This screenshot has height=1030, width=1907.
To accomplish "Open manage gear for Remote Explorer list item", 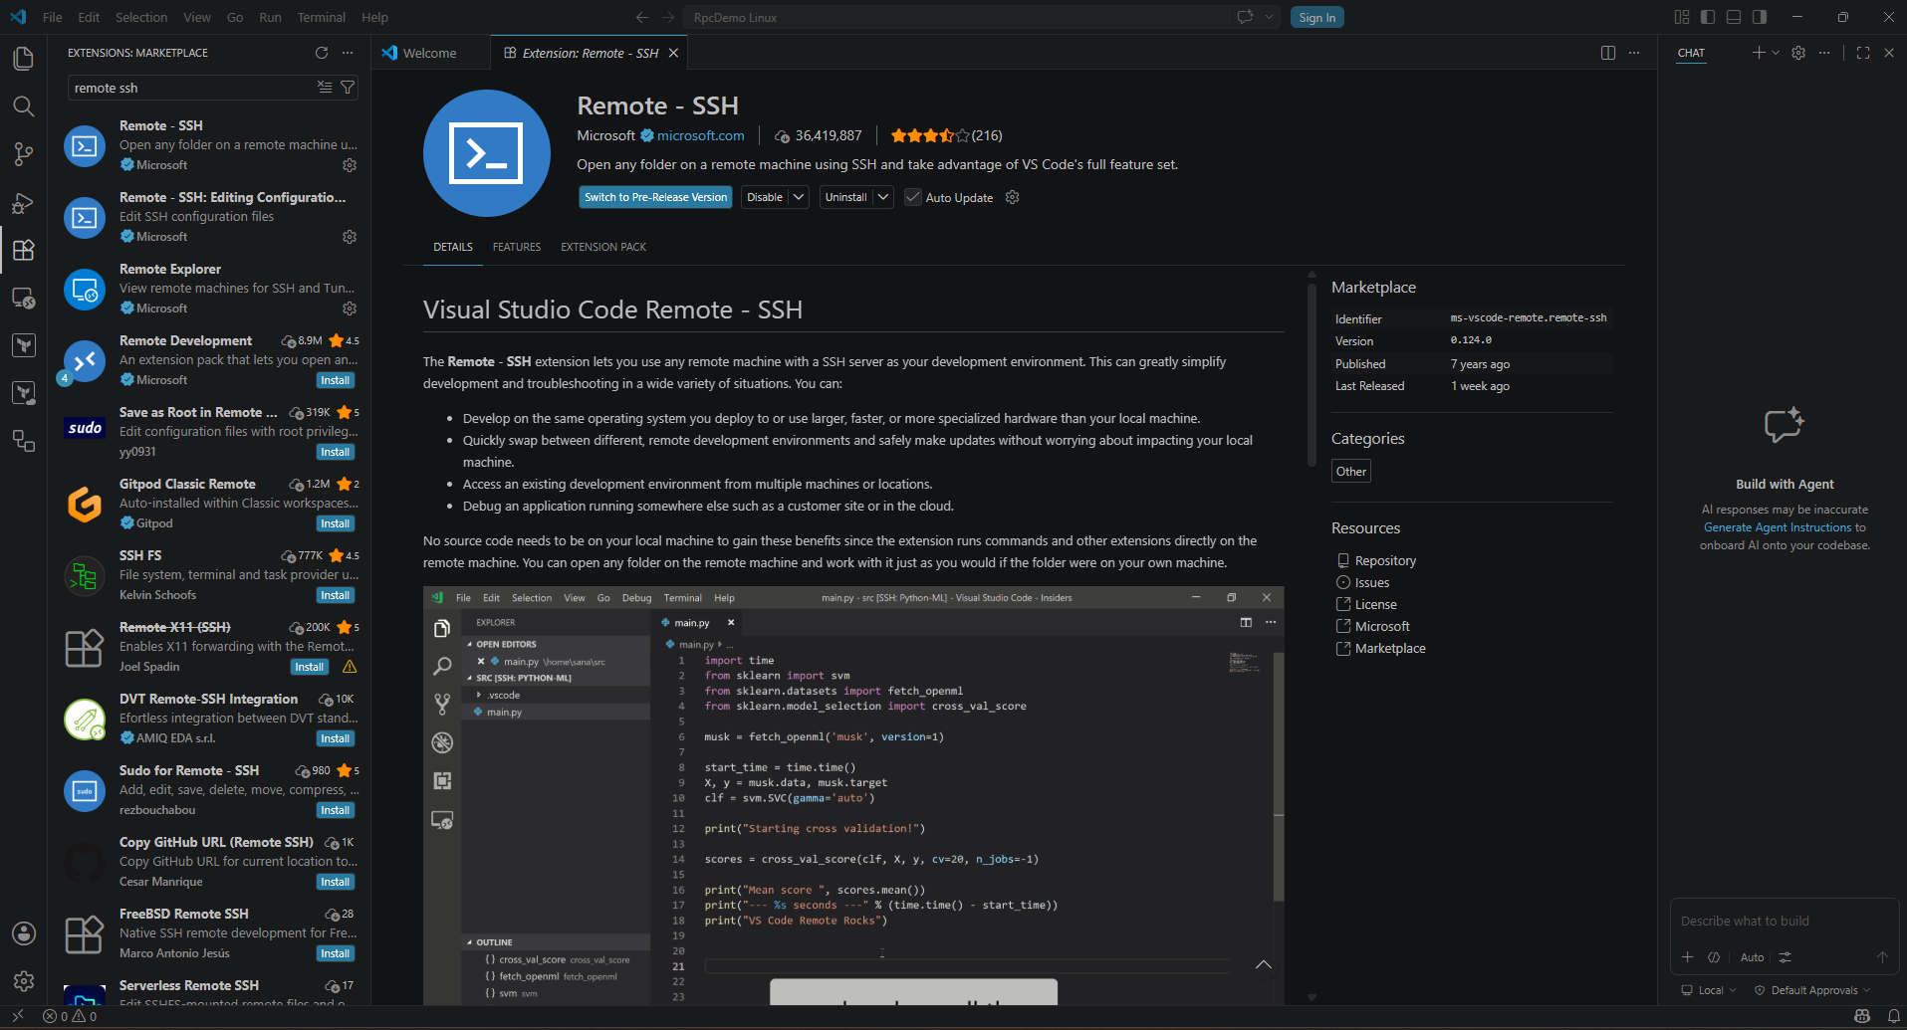I will pos(350,309).
